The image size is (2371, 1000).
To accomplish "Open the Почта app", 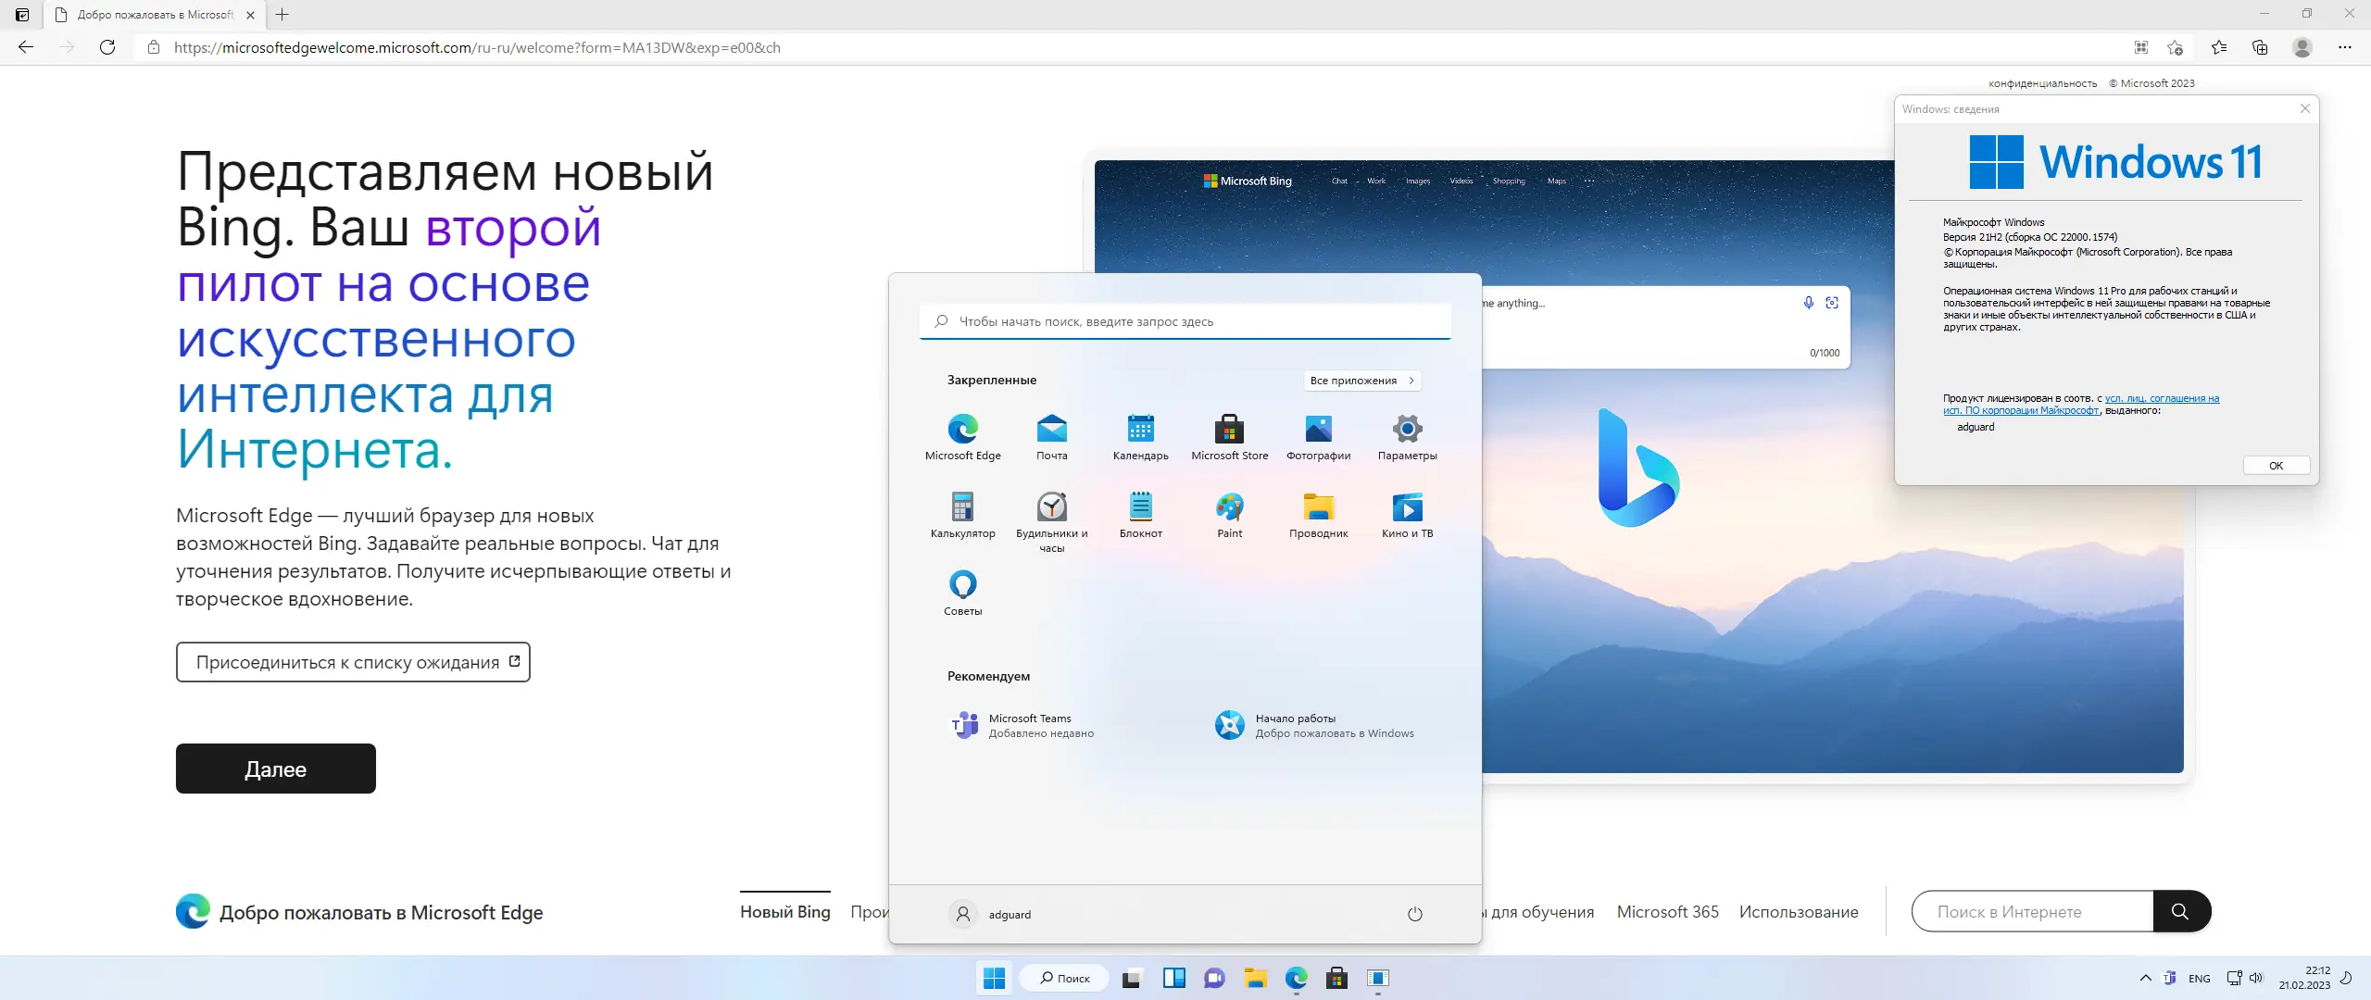I will pyautogui.click(x=1051, y=429).
